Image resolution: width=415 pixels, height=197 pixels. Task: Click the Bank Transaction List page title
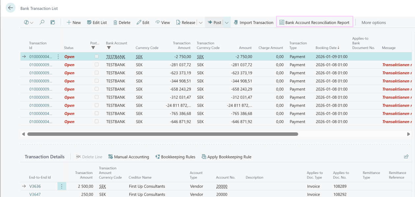tap(39, 8)
